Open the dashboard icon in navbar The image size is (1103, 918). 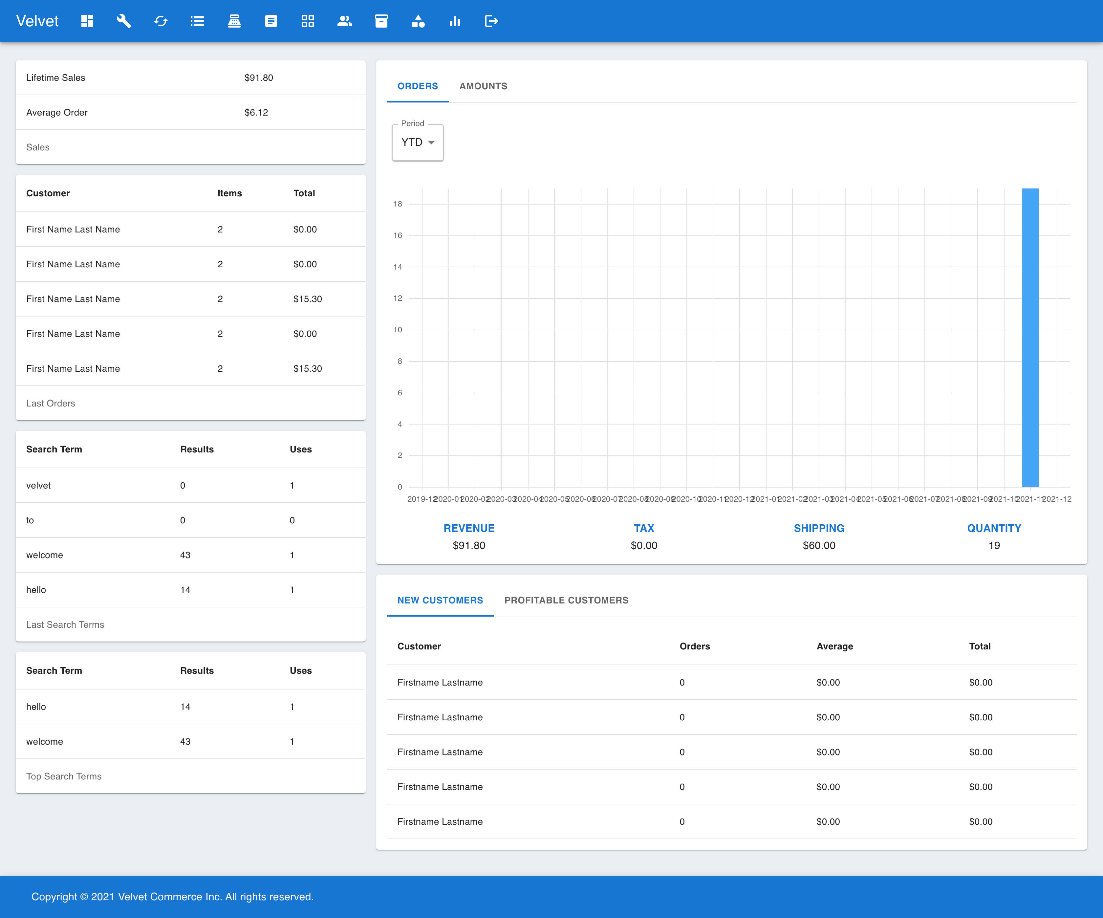[87, 21]
